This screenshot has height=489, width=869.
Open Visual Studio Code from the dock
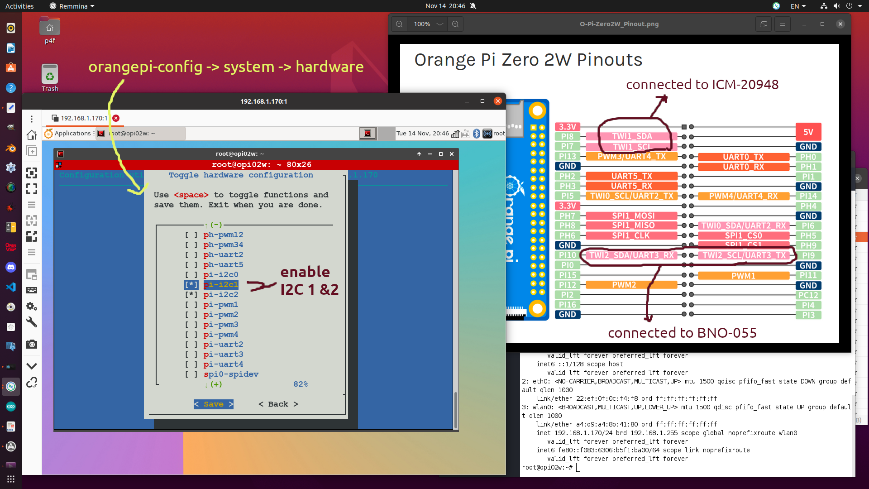11,287
